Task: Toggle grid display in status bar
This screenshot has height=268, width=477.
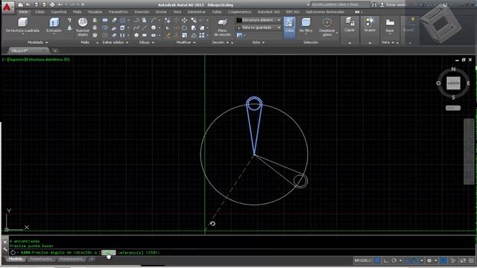Action: tap(378, 261)
